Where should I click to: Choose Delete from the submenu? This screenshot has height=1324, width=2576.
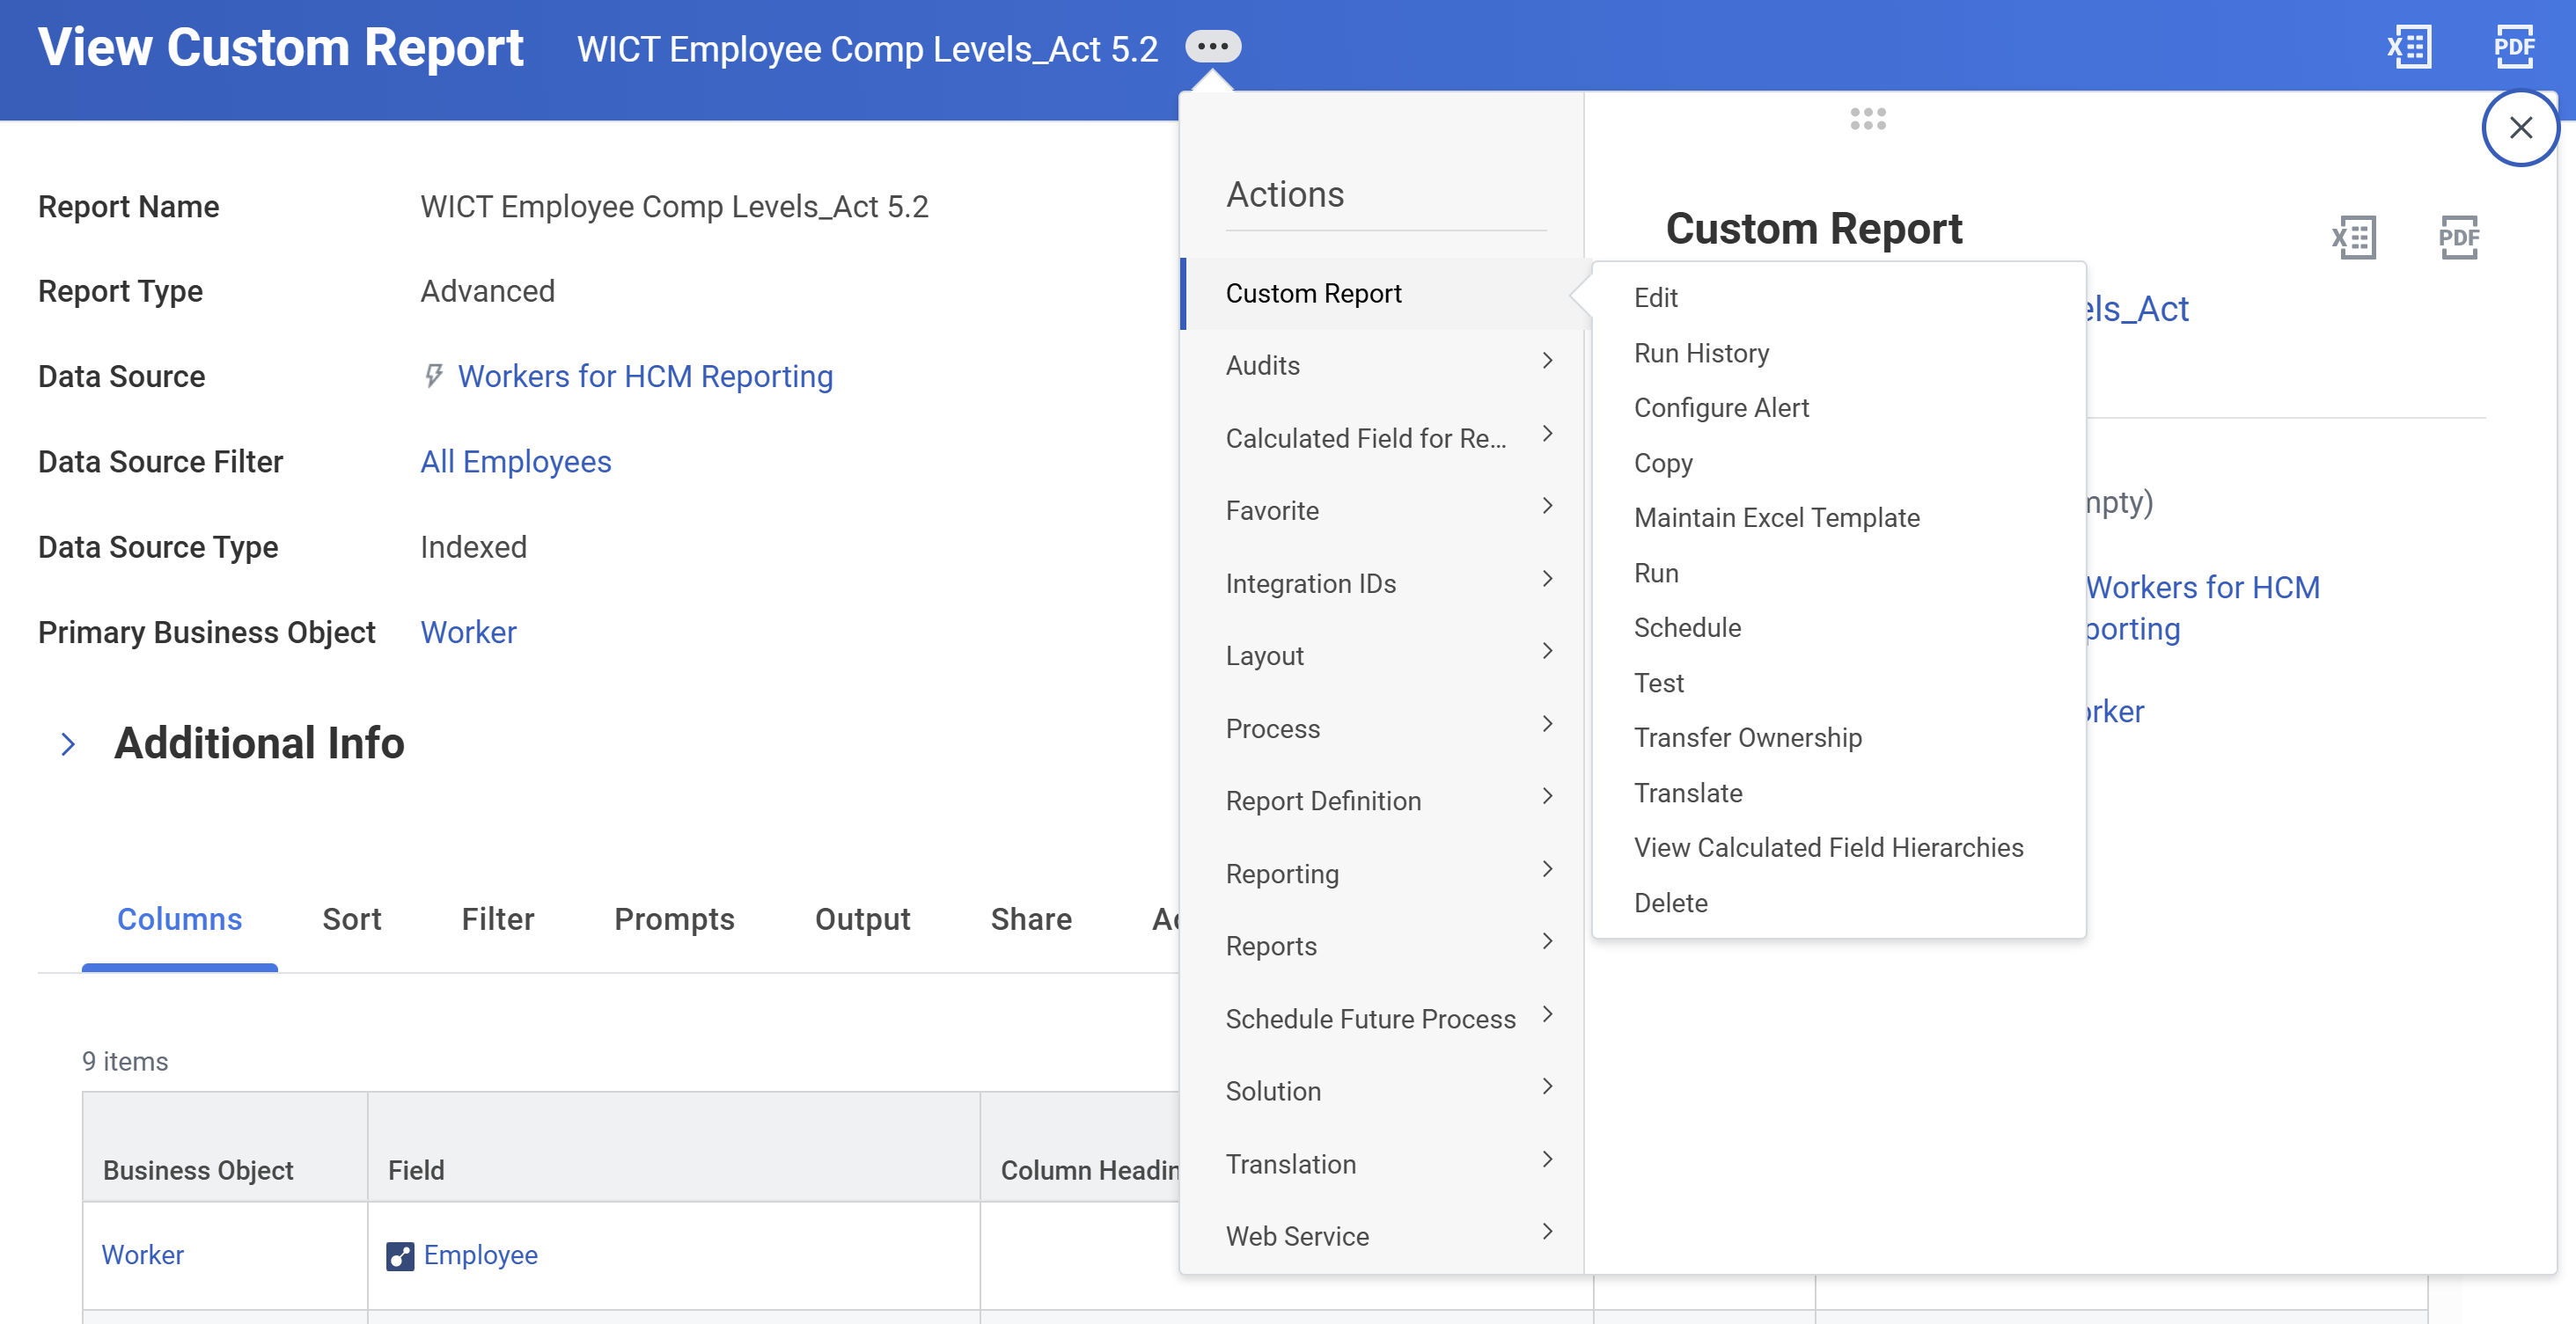point(1670,903)
